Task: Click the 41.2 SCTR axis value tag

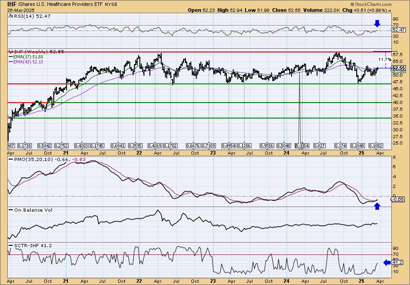Action: tap(397, 262)
